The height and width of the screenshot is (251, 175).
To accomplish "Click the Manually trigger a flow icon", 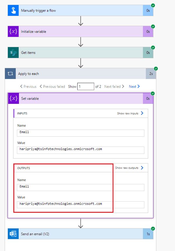I will (x=13, y=10).
